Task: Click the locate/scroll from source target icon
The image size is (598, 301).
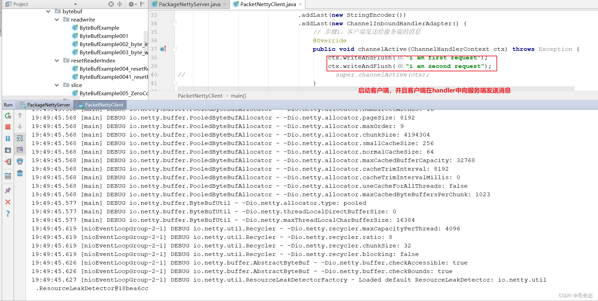Action: [111, 4]
